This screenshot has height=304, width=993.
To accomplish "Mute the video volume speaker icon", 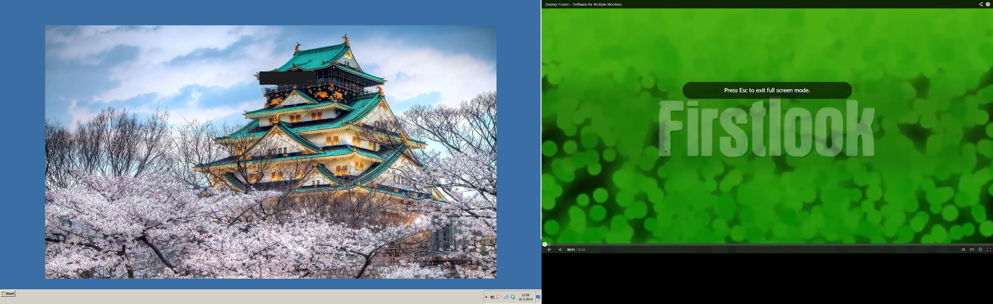I will click(x=560, y=250).
